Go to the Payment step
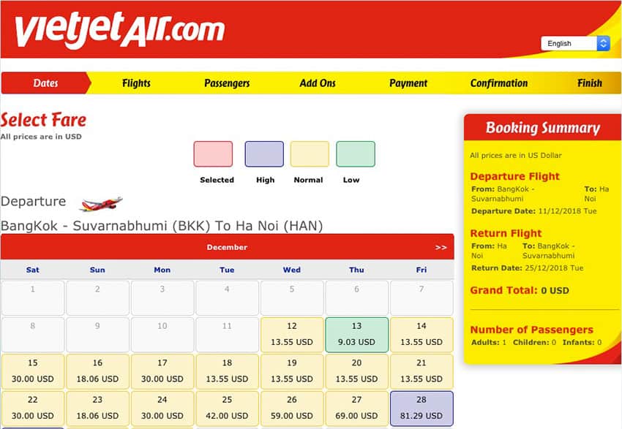Screen dimensions: 622x429 point(408,83)
